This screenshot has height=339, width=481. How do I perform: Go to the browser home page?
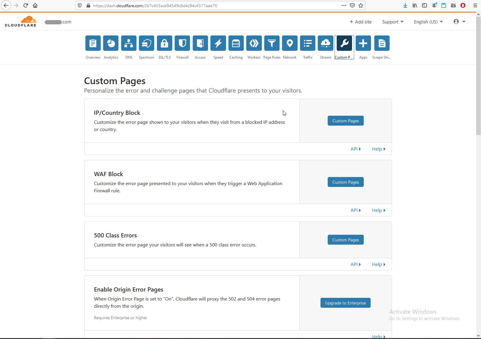point(35,5)
